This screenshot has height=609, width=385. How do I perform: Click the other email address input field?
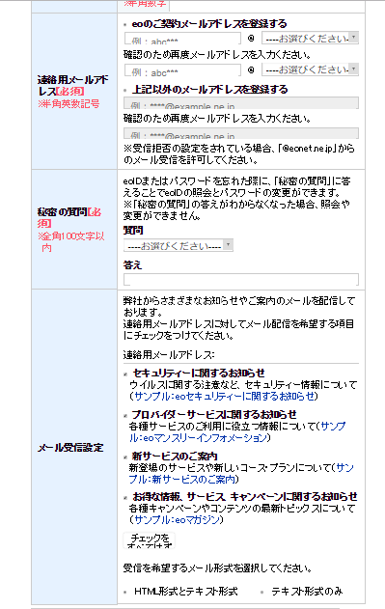[x=241, y=103]
